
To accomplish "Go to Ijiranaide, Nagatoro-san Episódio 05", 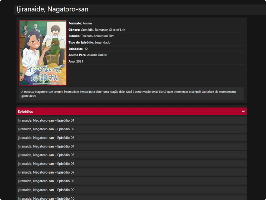I will coord(46,155).
